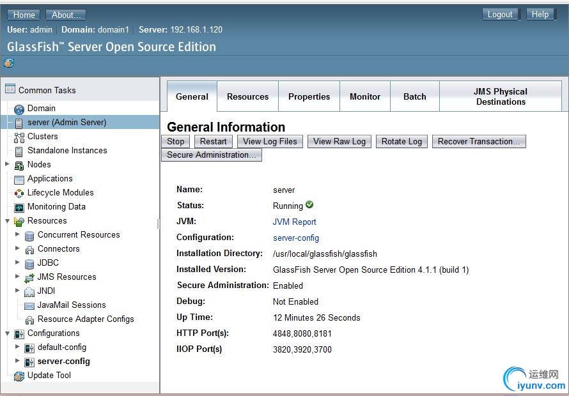Image resolution: width=569 pixels, height=396 pixels.
Task: Open the Batch tab
Action: (415, 96)
